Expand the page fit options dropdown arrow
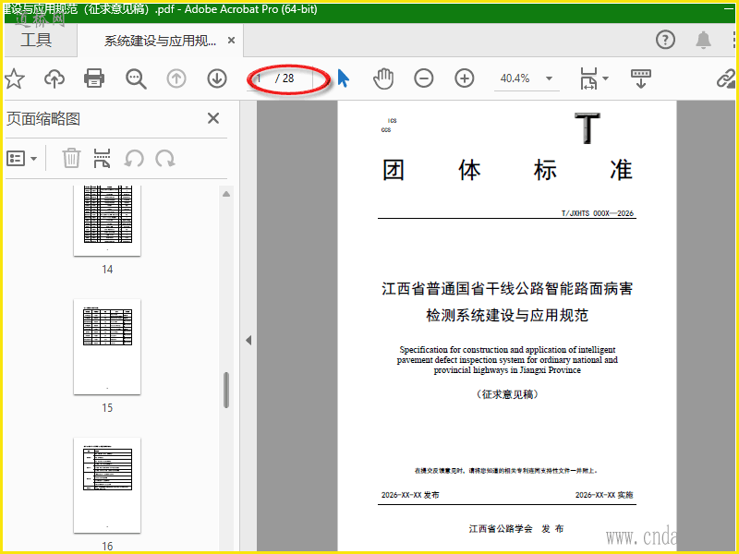The height and width of the screenshot is (554, 739). pos(606,78)
